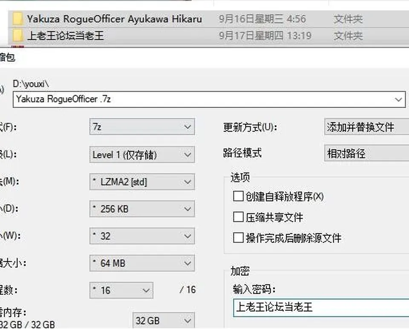Edit the archive name field Yakuza RogueOfficer .7z
This screenshot has height=329, width=409.
pyautogui.click(x=209, y=99)
